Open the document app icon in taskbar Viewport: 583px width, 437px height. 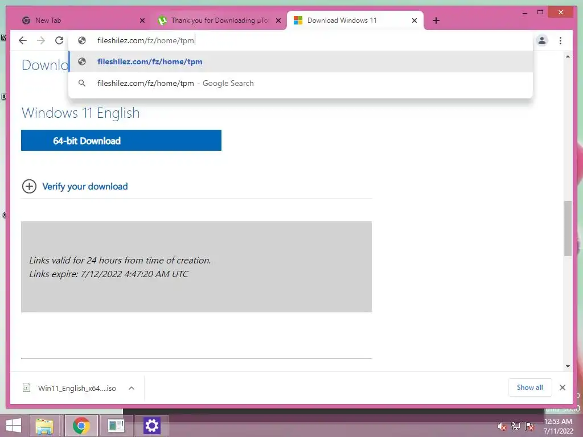coord(116,426)
